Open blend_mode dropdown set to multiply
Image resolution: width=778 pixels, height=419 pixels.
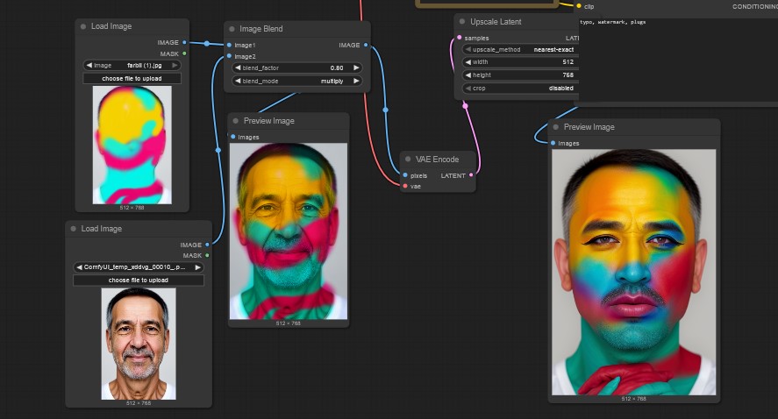click(297, 81)
